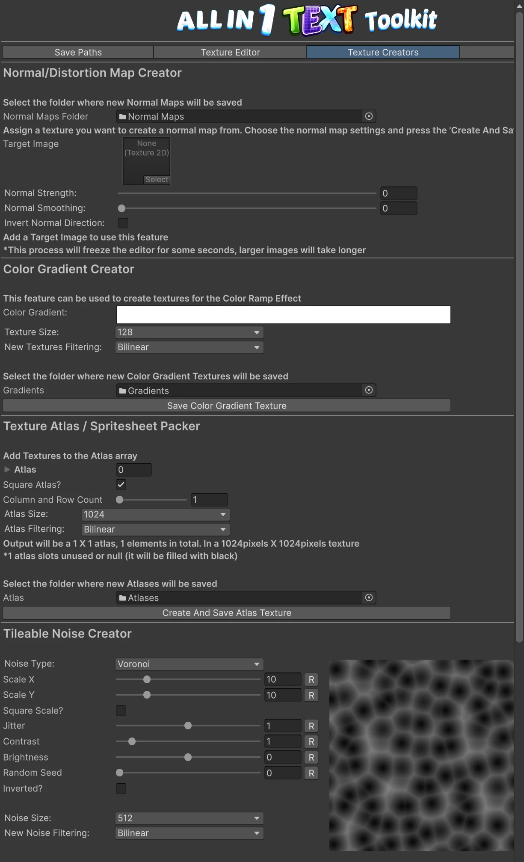Click the Normal Smoothing slider handle
The width and height of the screenshot is (524, 862).
pos(122,208)
